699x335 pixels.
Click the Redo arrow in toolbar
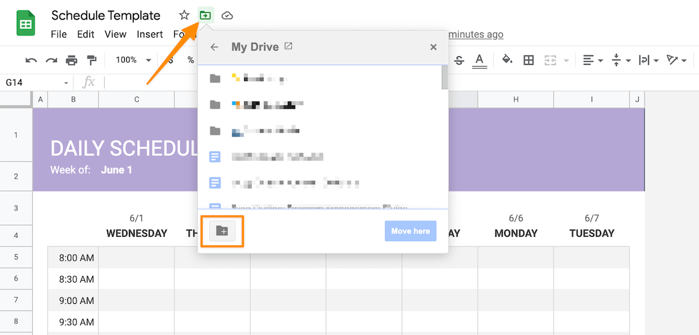51,60
